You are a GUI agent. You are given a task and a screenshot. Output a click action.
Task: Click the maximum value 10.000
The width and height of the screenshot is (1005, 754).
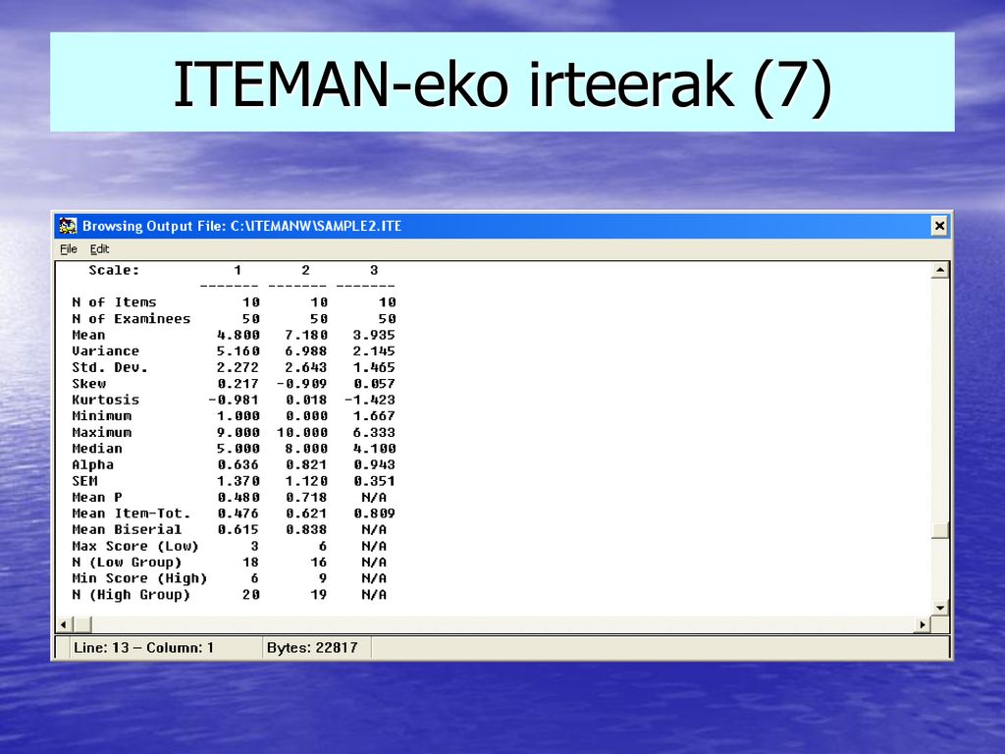click(302, 433)
